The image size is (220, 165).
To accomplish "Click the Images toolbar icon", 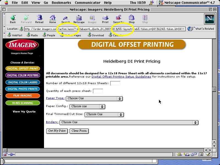I will tap(92, 19).
